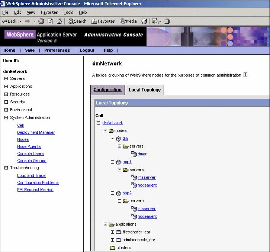Expand the Applications navigation section
The height and width of the screenshot is (252, 270).
(6, 86)
